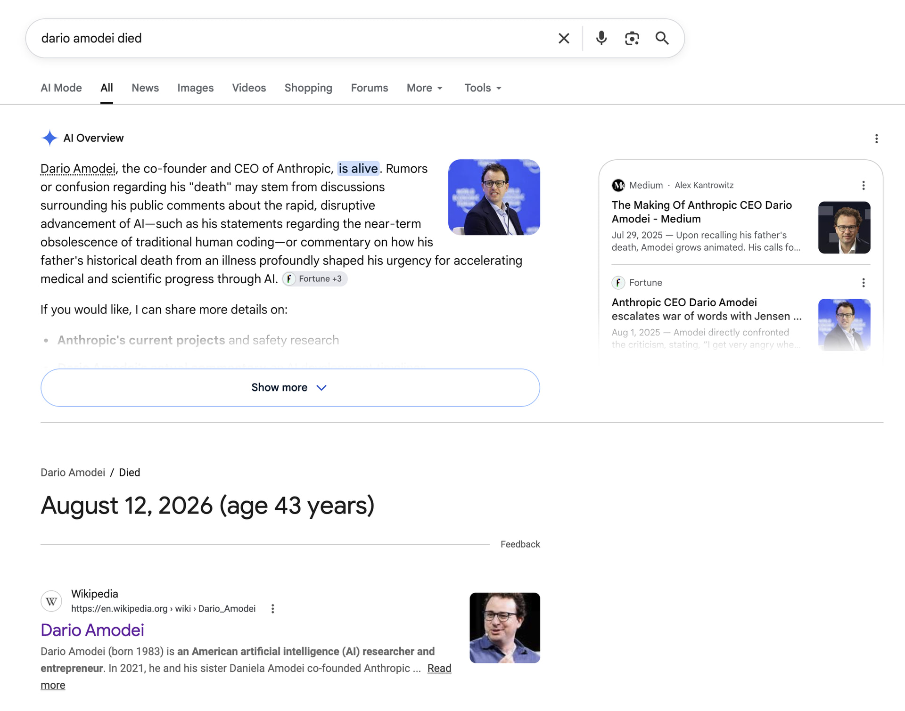This screenshot has height=711, width=905.
Task: Open options for the Fortune source card
Action: pos(863,283)
